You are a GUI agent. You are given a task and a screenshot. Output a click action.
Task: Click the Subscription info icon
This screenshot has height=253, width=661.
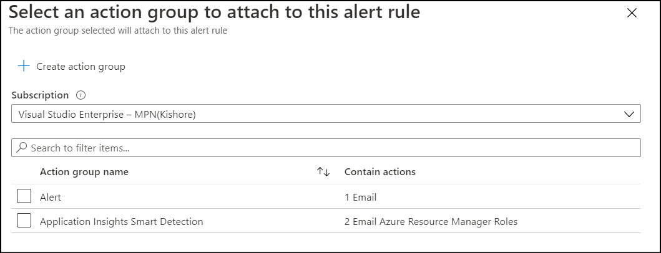(x=80, y=95)
